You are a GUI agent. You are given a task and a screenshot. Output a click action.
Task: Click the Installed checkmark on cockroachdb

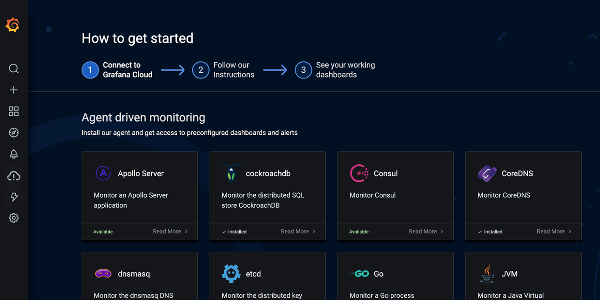coord(224,232)
